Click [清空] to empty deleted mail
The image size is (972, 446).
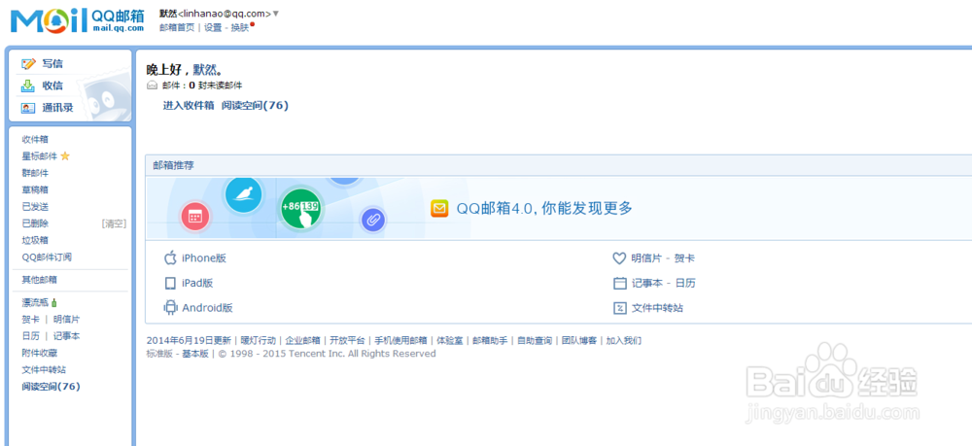[114, 223]
